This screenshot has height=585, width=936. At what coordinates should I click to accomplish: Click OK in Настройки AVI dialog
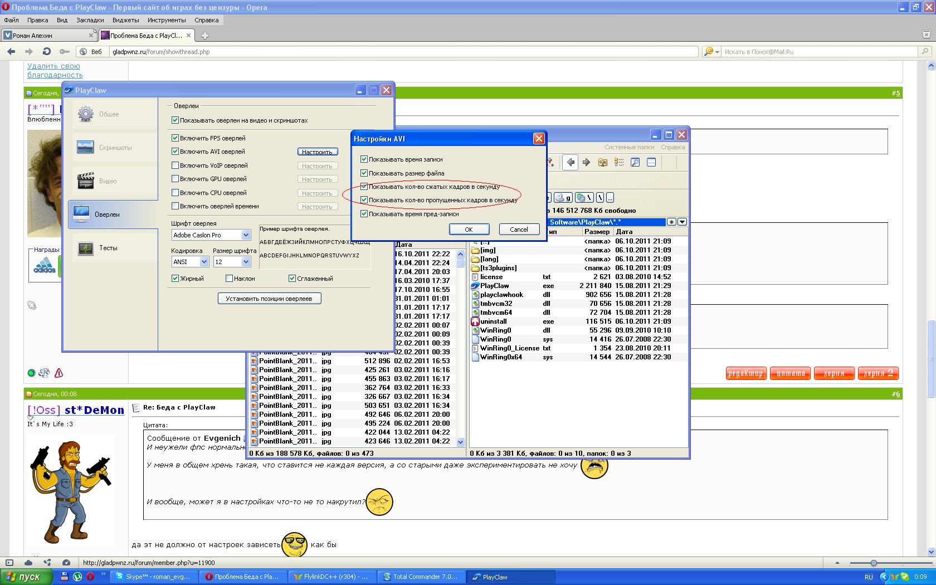point(469,230)
